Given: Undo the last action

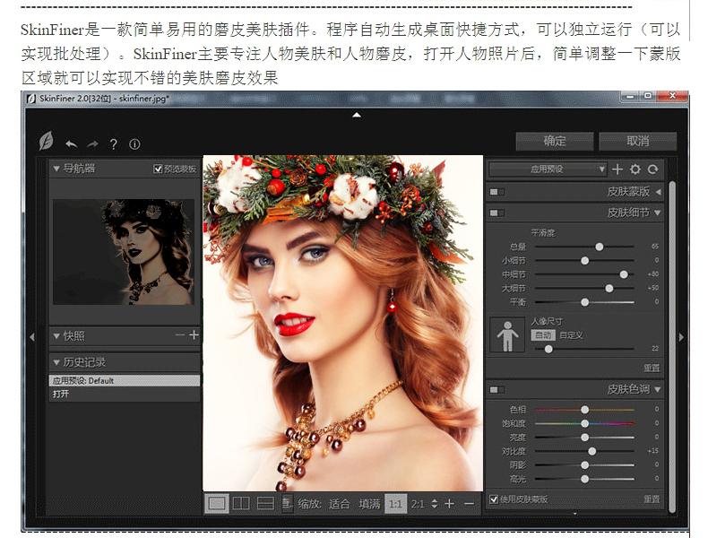Looking at the screenshot, I should 71,144.
